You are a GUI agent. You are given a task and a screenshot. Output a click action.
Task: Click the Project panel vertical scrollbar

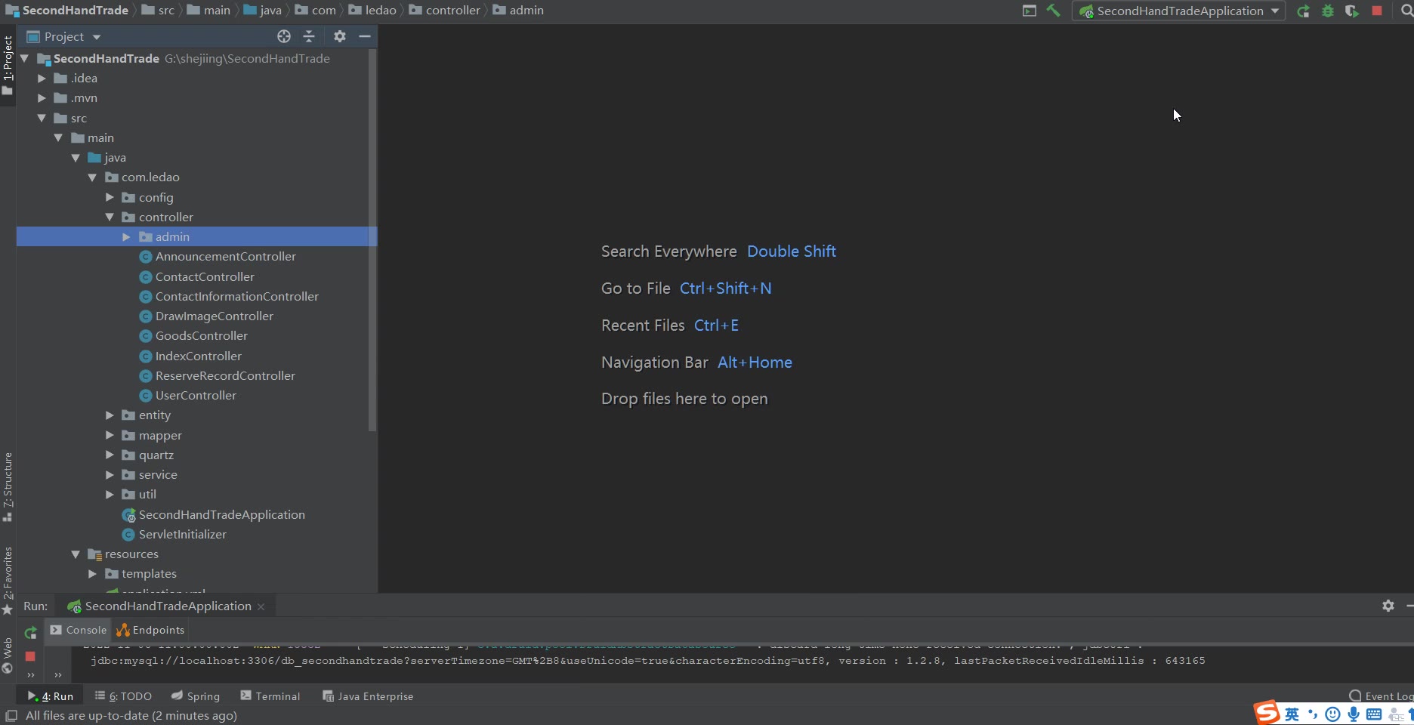tap(372, 242)
